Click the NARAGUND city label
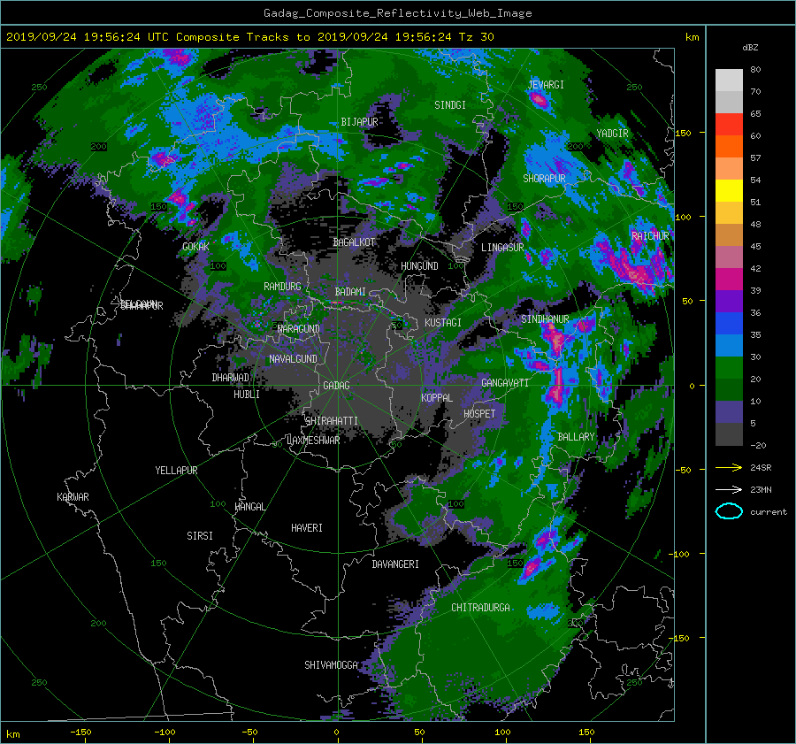796x744 pixels. 299,329
